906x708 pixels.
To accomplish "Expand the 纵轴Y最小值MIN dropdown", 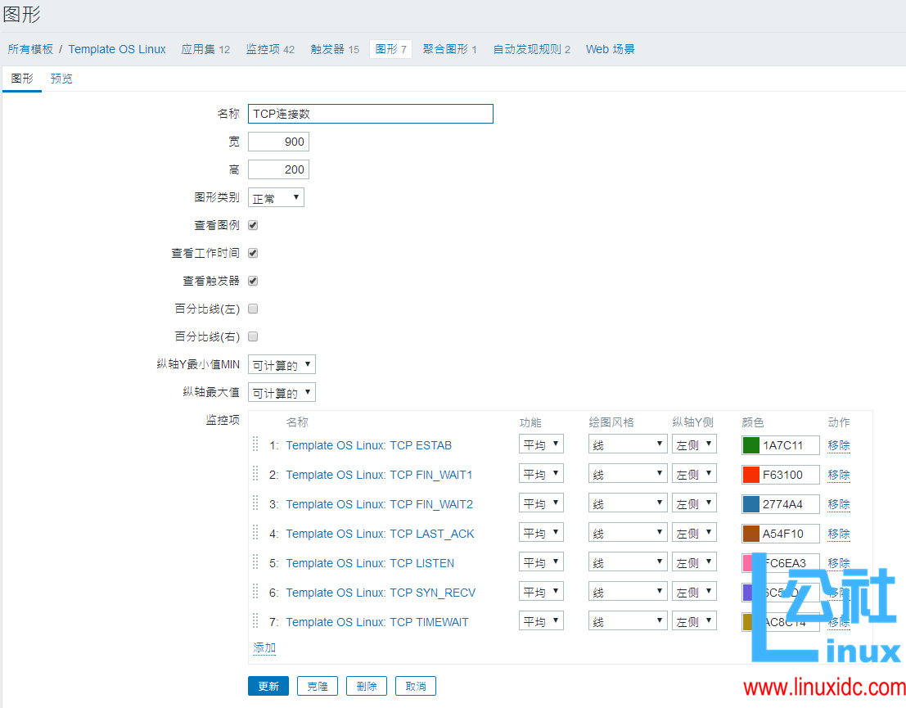I will [282, 365].
